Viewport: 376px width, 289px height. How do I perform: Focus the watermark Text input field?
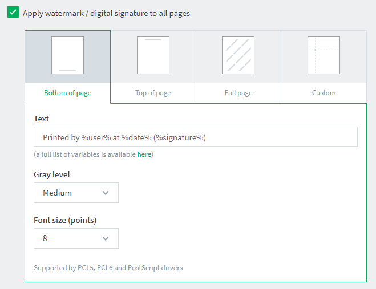tap(196, 137)
